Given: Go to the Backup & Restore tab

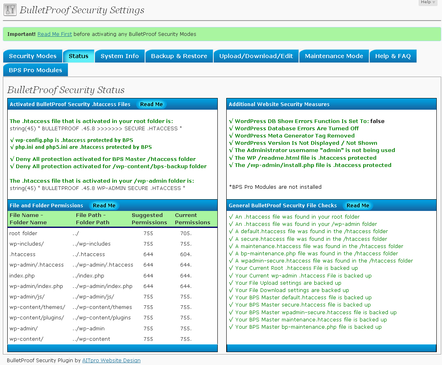Looking at the screenshot, I should click(x=179, y=56).
